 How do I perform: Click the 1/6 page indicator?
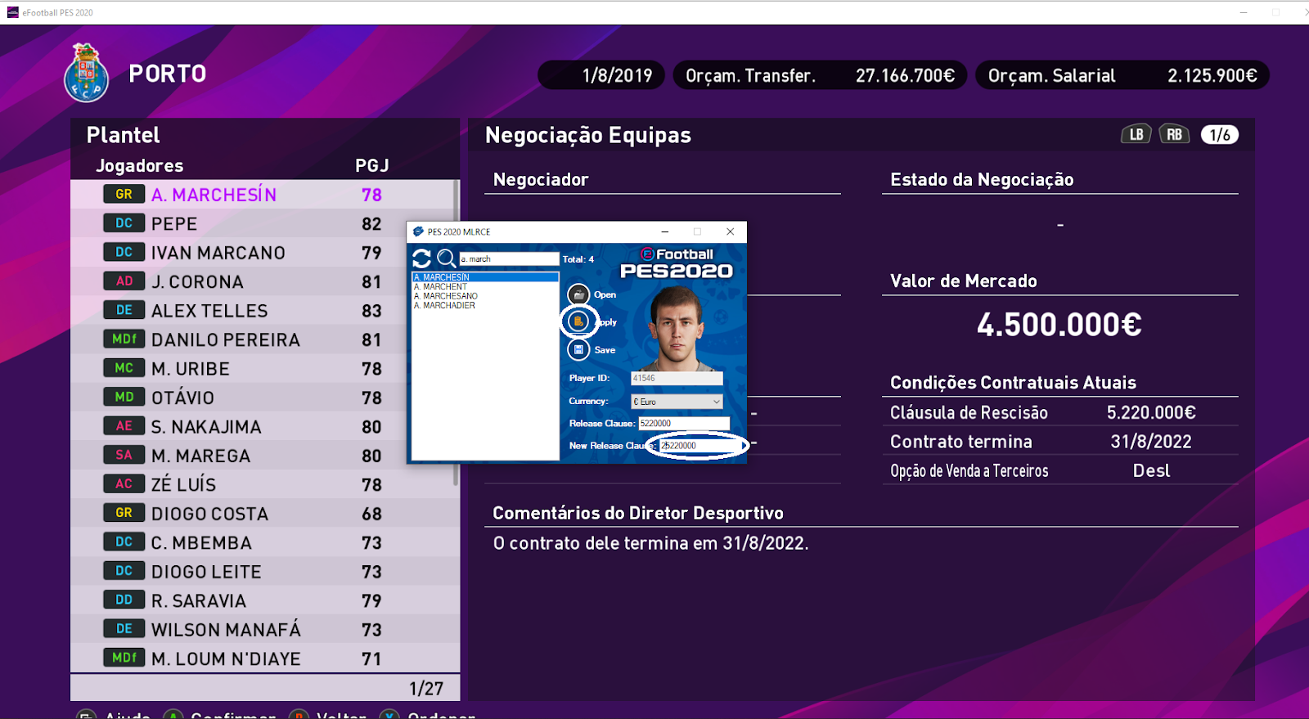tap(1219, 134)
